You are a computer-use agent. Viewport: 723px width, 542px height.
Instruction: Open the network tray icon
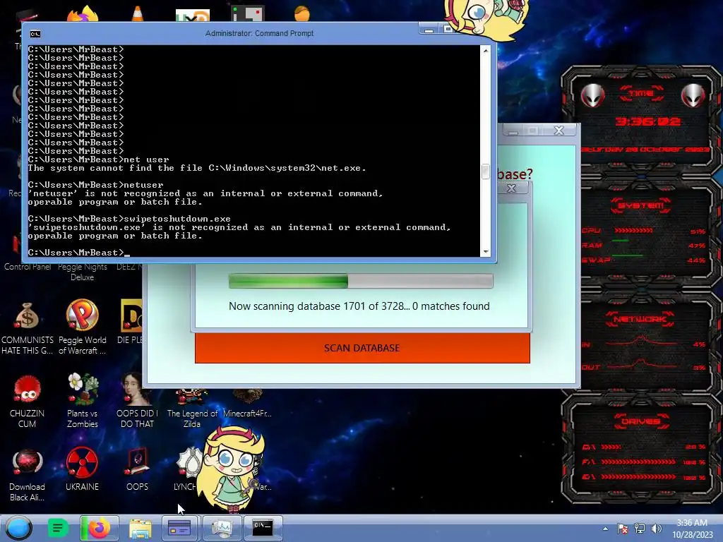point(640,529)
